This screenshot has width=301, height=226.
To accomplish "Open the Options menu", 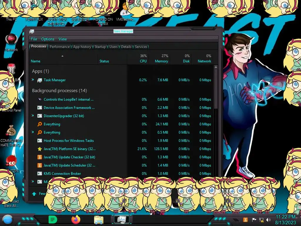I will pos(48,39).
